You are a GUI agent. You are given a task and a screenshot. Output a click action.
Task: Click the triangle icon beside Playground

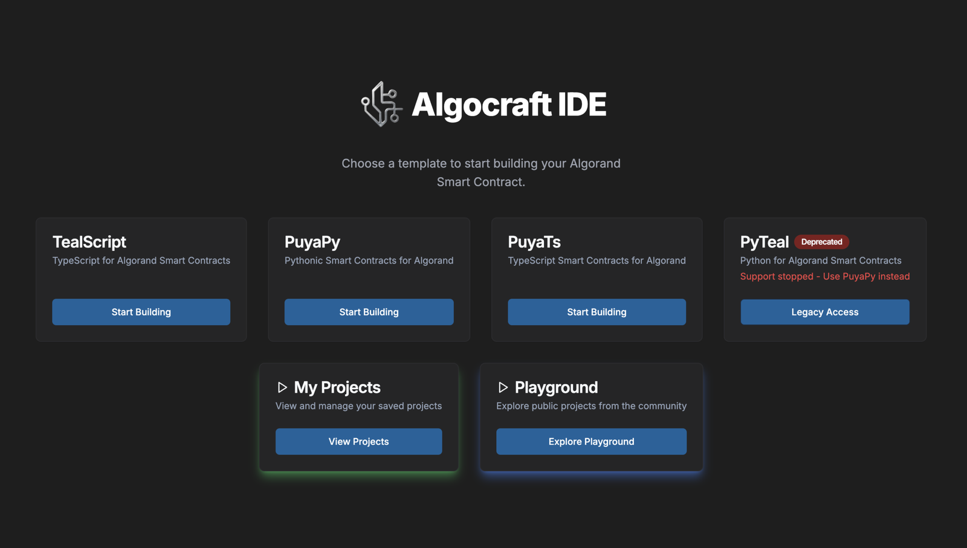(503, 387)
